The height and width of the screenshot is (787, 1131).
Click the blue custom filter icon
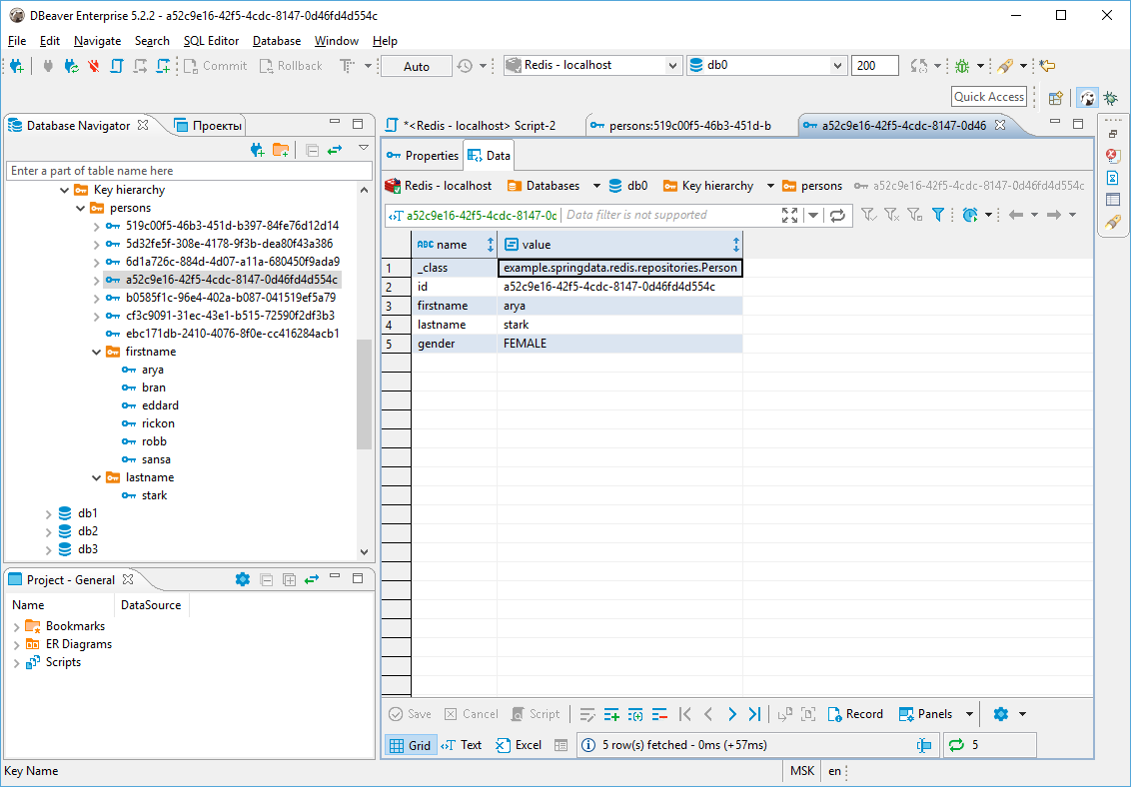click(x=938, y=215)
